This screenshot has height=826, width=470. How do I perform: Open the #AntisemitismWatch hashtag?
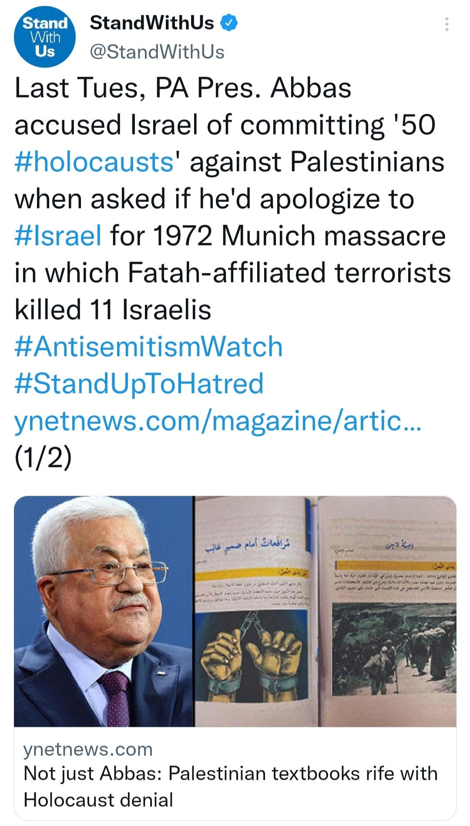point(149,347)
